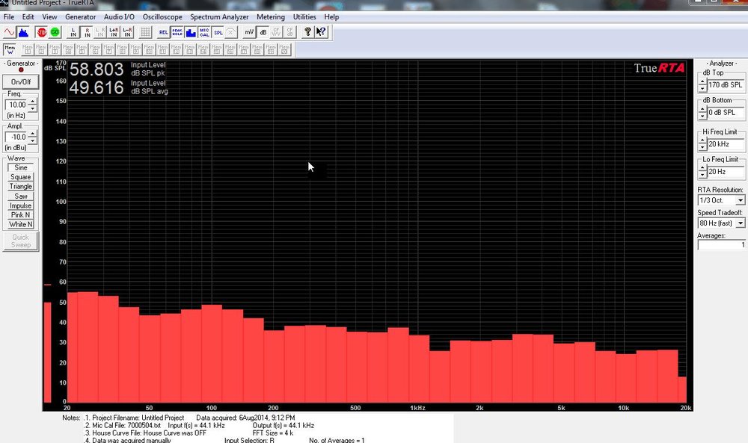
Task: Select the White N noise waveform
Action: pyautogui.click(x=20, y=224)
